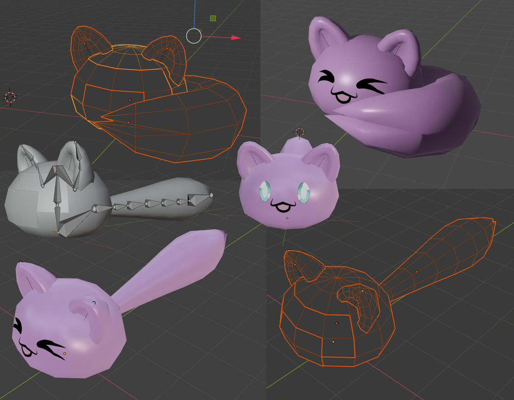Click the squinting closed eye of the bottom-left cat
Image resolution: width=514 pixels, height=400 pixels.
49,345
